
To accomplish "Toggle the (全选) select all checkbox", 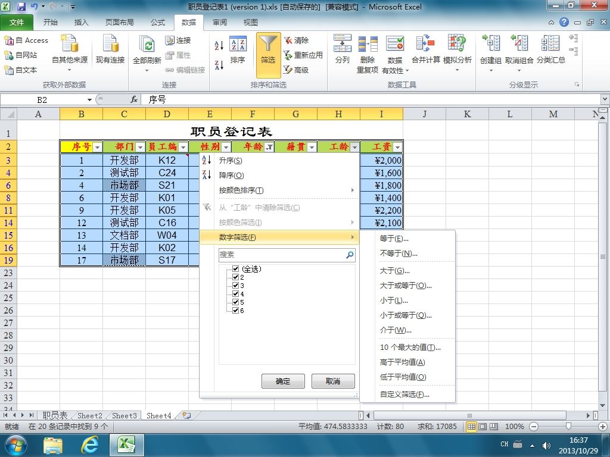I will [235, 268].
